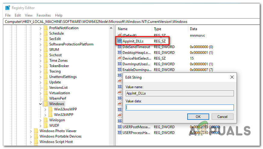Viewport: 263px width, 149px height.
Task: Expand the Win32knsWPP subkey
Action: coord(45,110)
